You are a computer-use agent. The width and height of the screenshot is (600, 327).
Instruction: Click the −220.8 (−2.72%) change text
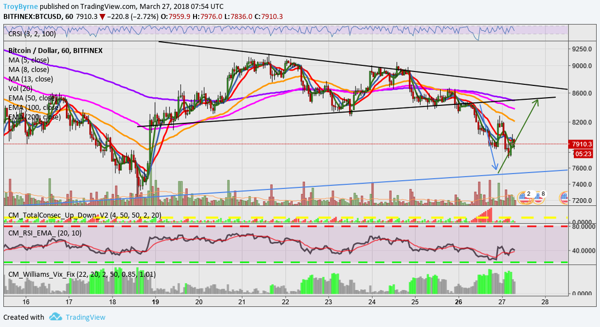pyautogui.click(x=132, y=17)
